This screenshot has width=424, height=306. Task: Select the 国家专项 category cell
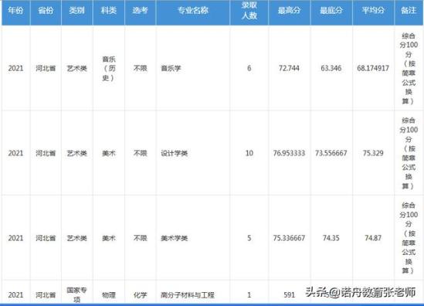coord(76,295)
